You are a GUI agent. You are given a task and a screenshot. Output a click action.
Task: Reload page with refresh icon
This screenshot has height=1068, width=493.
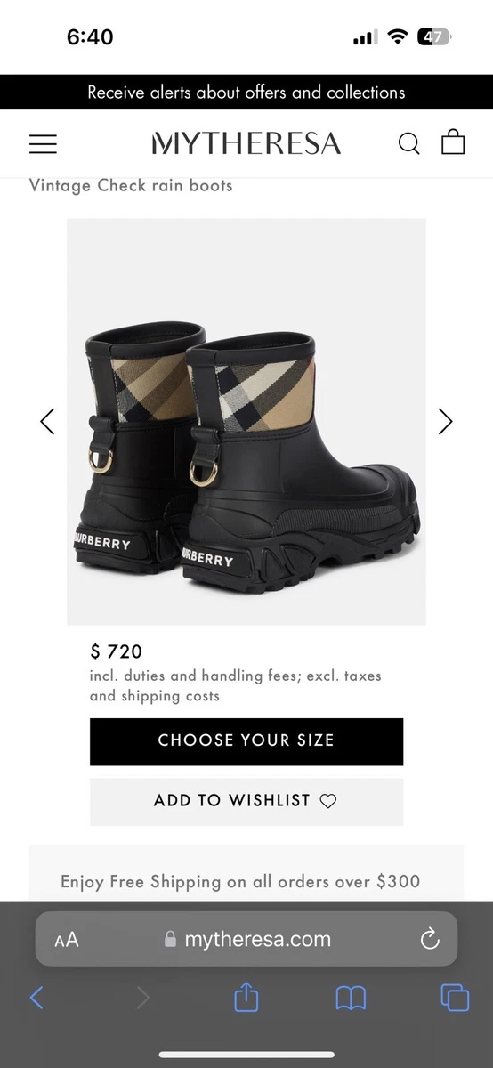(x=430, y=939)
